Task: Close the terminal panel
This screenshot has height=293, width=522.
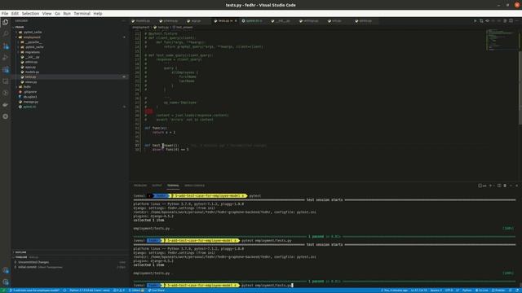Action: (x=516, y=186)
